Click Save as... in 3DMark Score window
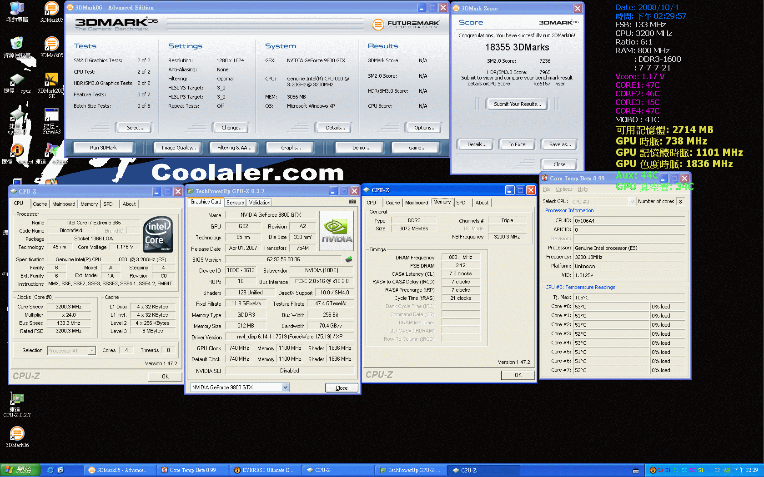This screenshot has width=764, height=477. [560, 144]
